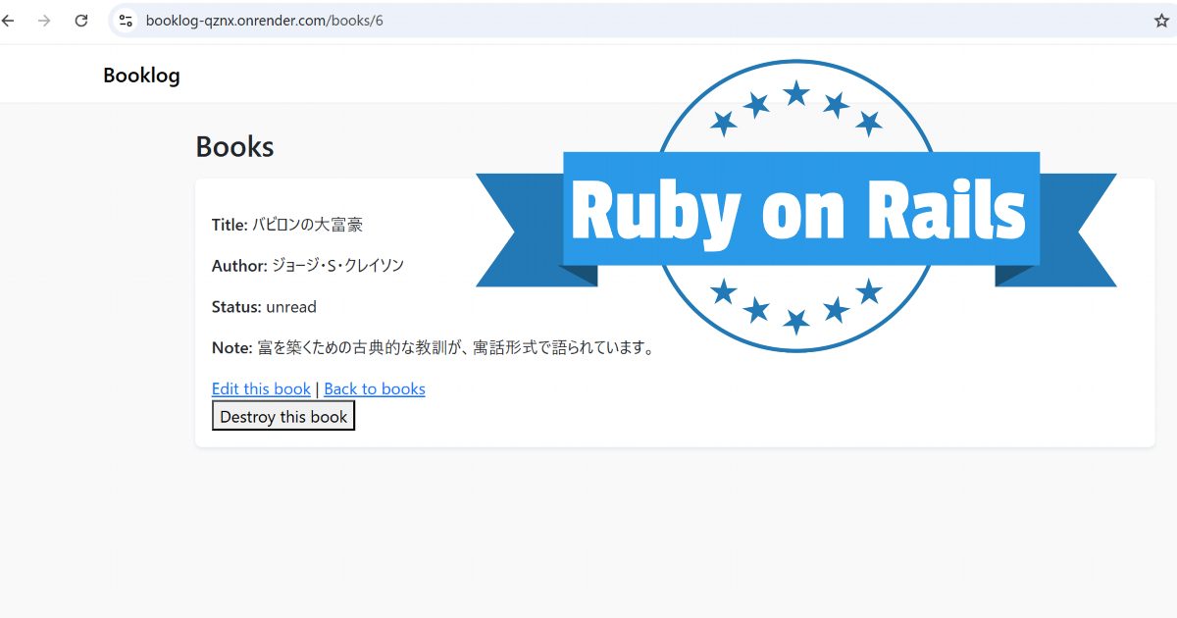Bookmark this page with the star icon
The height and width of the screenshot is (618, 1177).
1161,21
